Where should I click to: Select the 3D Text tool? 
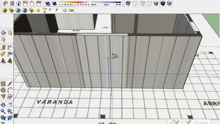10,61
